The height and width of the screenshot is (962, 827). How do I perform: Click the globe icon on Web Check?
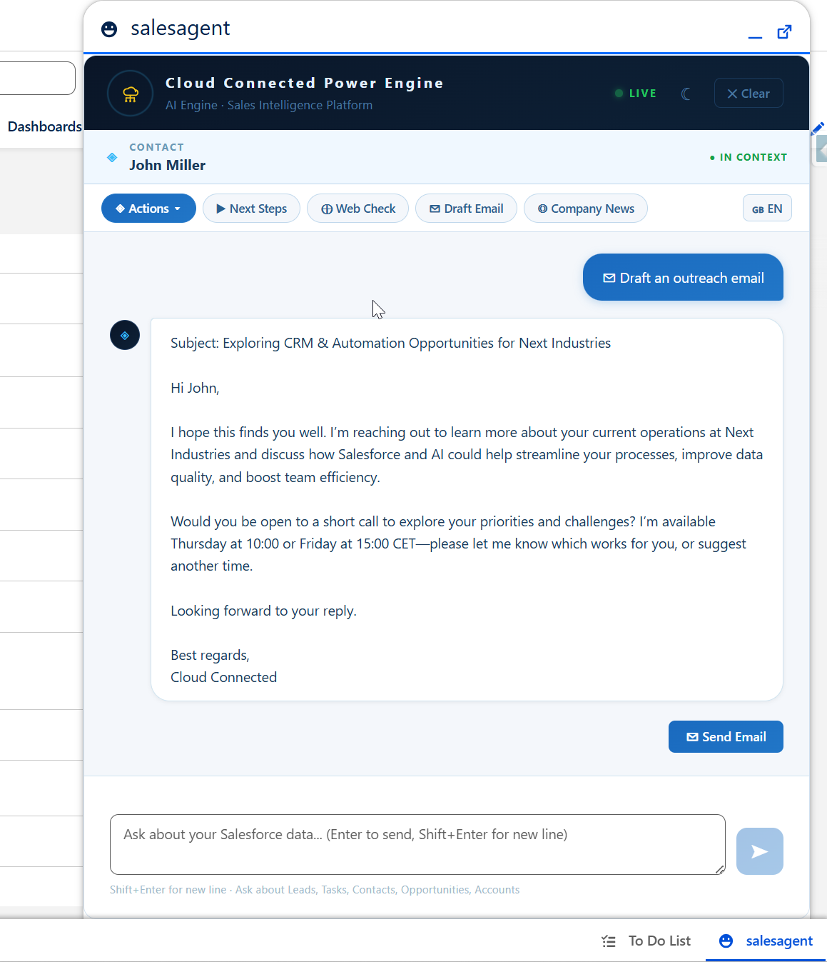pos(327,209)
